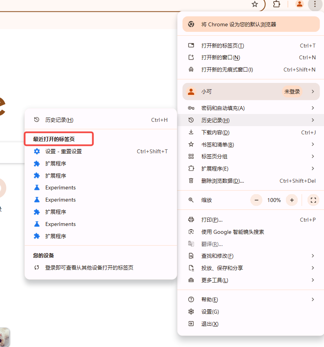
Task: Click the sync icon beside 登录即可查看从其他设备打开的标签页
Action: click(37, 268)
